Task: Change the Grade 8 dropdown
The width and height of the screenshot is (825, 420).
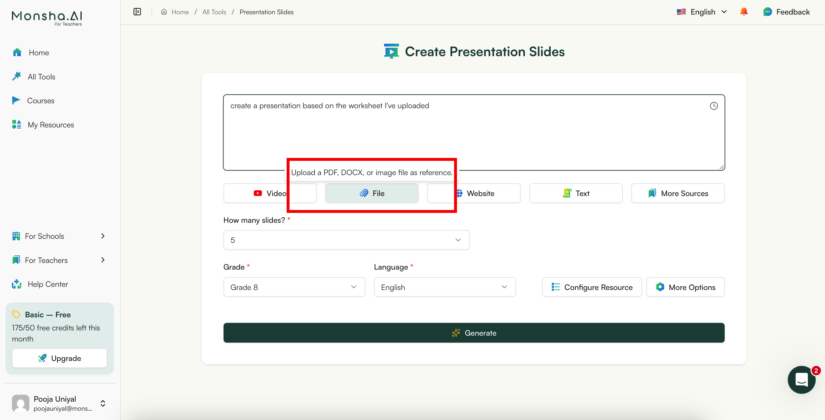Action: click(294, 287)
